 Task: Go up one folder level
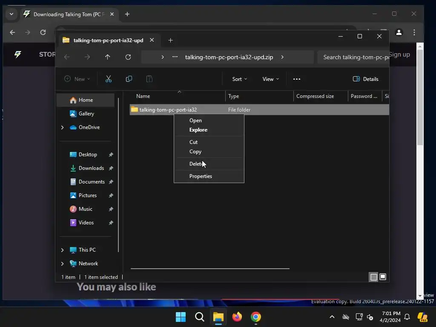pos(108,57)
